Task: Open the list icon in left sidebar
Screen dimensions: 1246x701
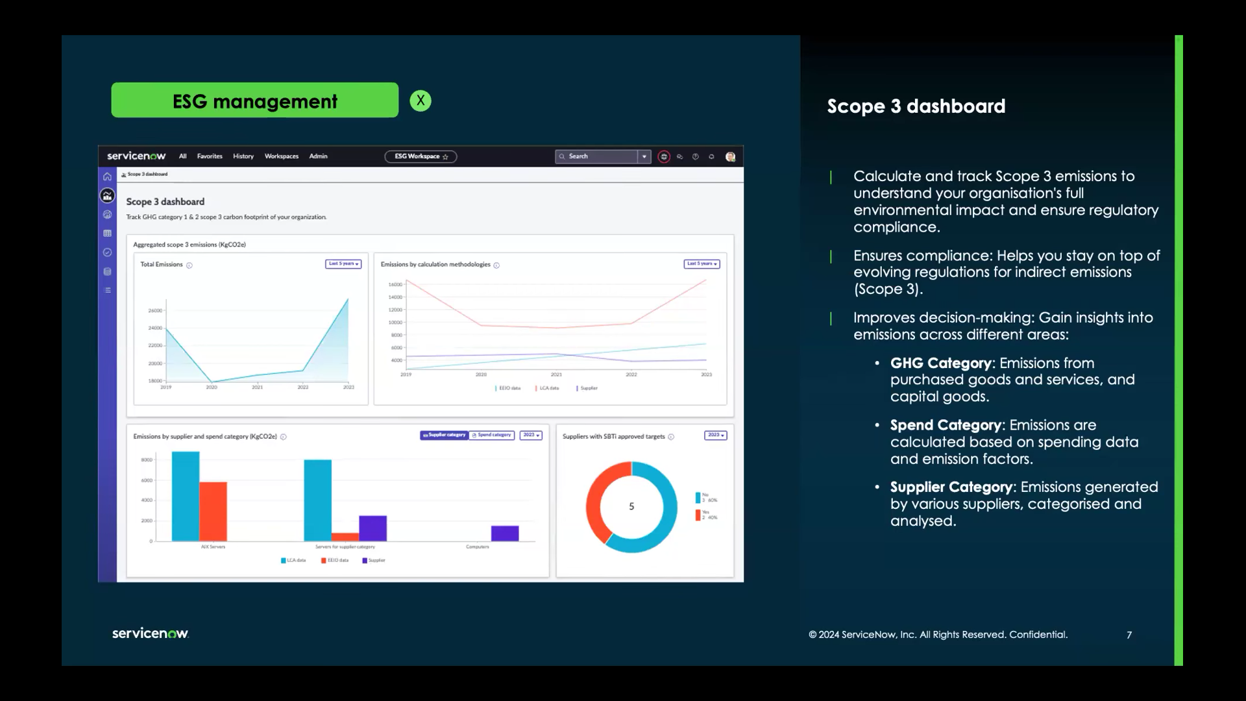Action: click(107, 290)
